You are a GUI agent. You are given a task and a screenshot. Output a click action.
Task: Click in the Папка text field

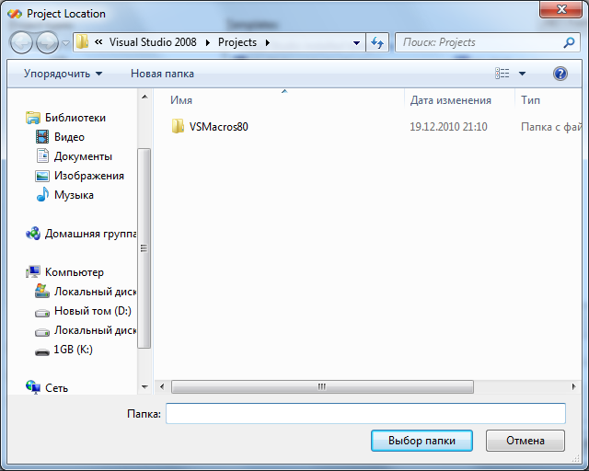coord(365,414)
